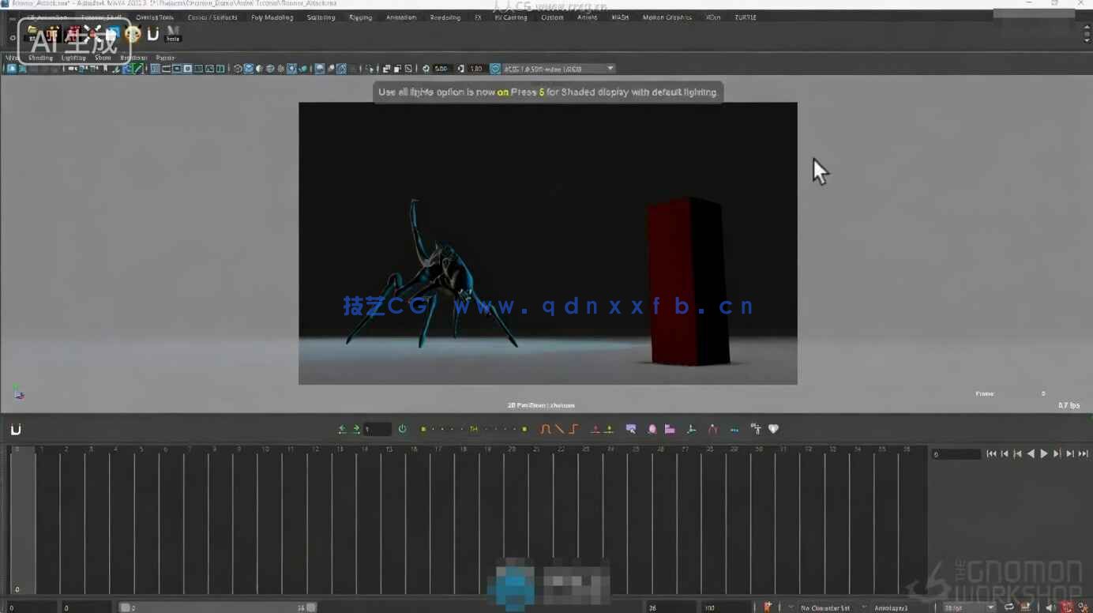The width and height of the screenshot is (1093, 613).
Task: Click the smiley face shelf icon
Action: [x=133, y=34]
